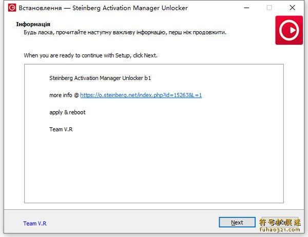Click the 'Team V.R' line inside the info box
The image size is (308, 237).
click(x=61, y=129)
